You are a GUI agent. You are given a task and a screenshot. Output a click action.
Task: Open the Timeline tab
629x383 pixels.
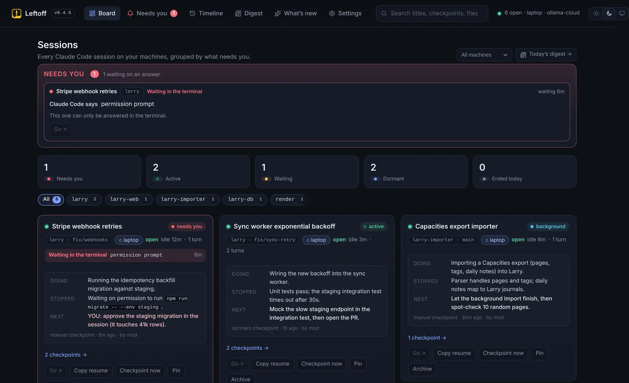[x=206, y=13]
